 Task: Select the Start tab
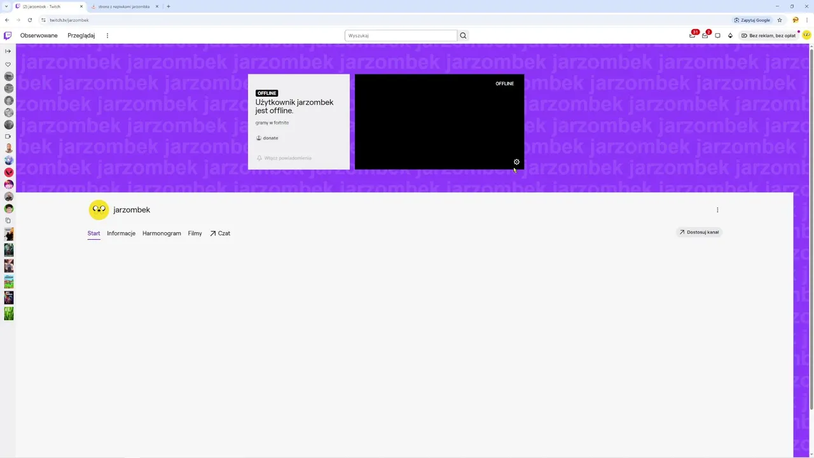click(93, 233)
